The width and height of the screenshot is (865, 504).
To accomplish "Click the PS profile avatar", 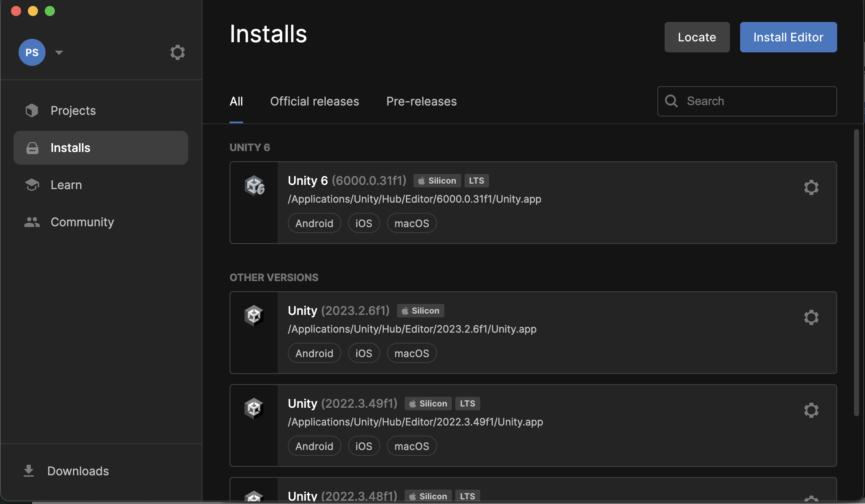I will tap(32, 52).
